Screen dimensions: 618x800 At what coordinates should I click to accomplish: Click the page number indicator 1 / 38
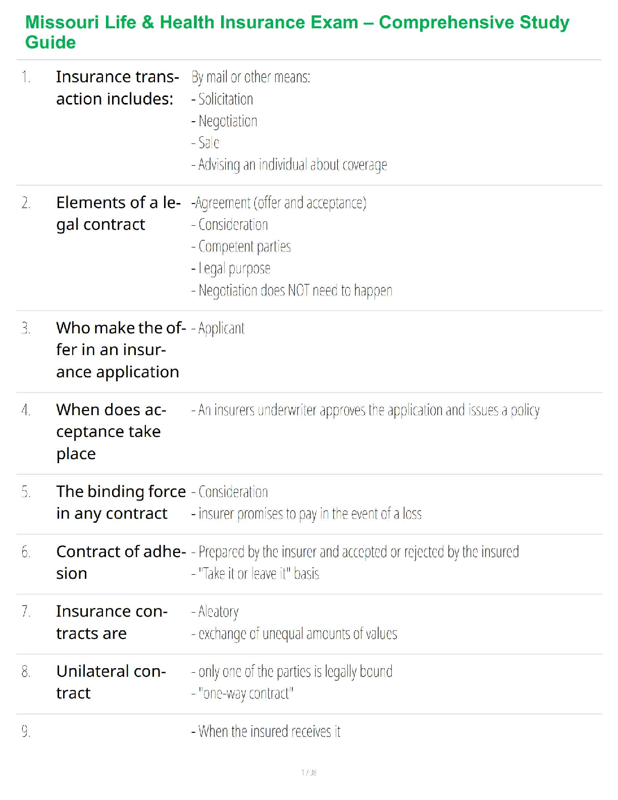click(309, 772)
